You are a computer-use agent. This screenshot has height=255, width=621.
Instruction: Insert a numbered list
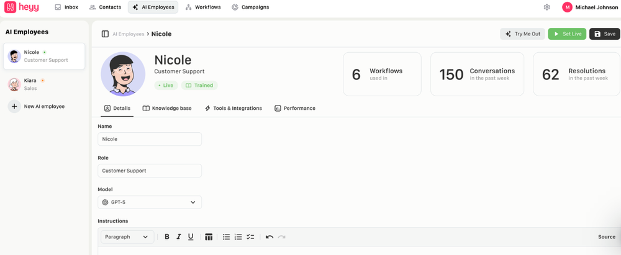[x=238, y=237]
